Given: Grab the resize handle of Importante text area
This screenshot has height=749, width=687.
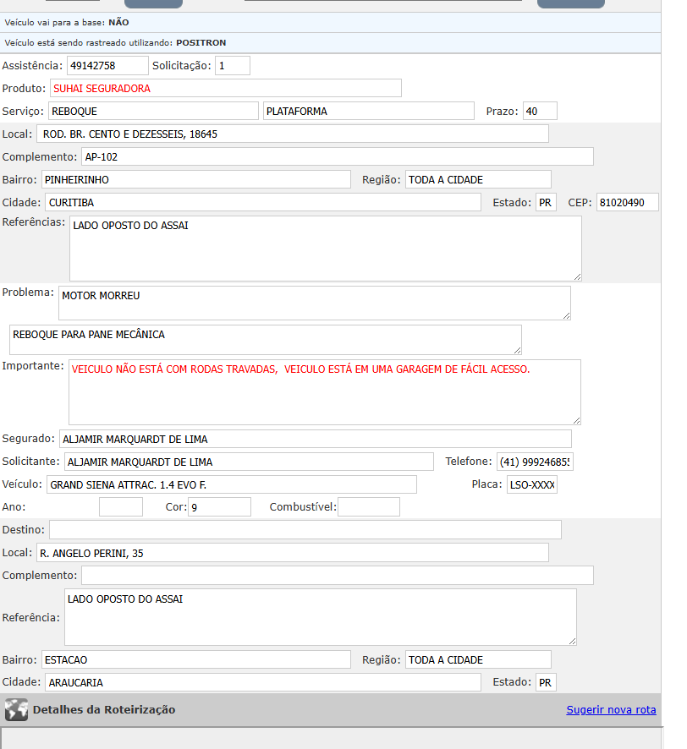Looking at the screenshot, I should click(576, 420).
